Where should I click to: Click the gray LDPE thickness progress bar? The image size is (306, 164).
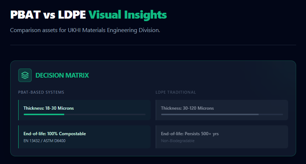(x=210, y=114)
